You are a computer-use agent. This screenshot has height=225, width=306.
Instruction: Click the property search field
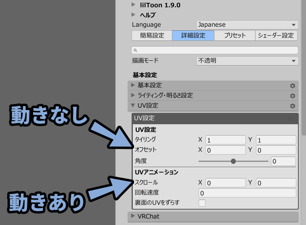[x=215, y=50]
